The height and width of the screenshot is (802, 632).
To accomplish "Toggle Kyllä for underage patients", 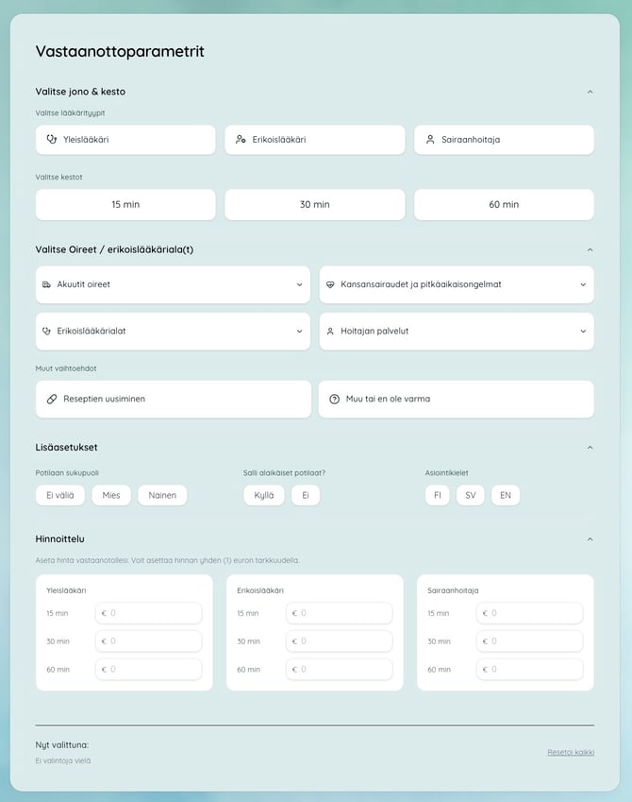I will tap(264, 495).
